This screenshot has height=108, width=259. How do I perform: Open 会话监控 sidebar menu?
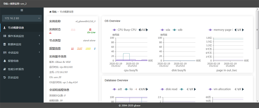[x=22, y=53]
